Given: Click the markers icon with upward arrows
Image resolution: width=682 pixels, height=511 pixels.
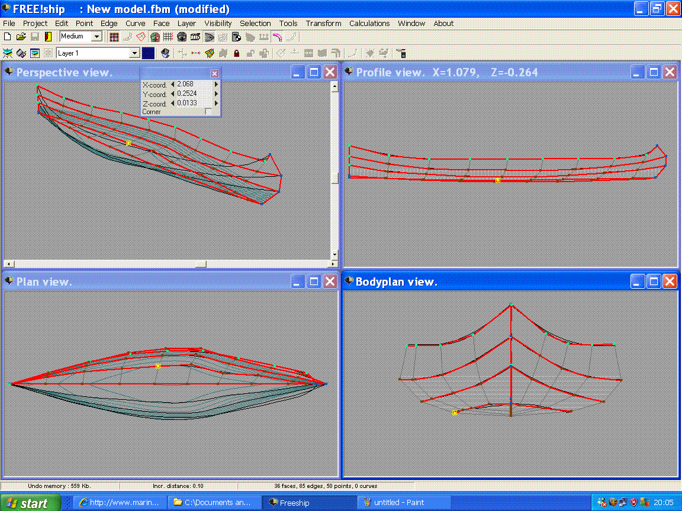Looking at the screenshot, I should click(x=263, y=37).
